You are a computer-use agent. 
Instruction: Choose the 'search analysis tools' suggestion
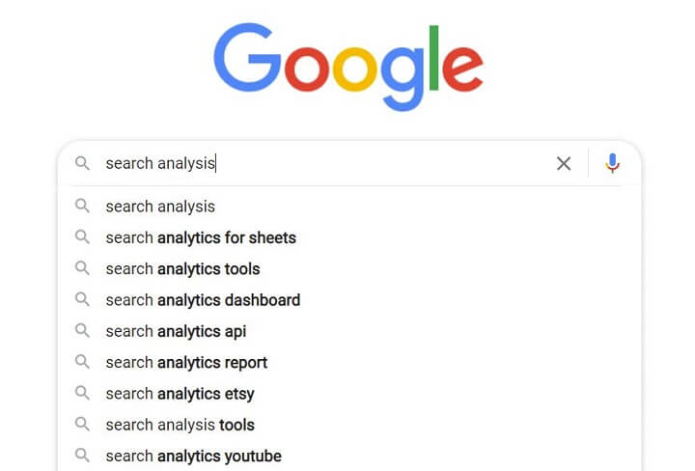pos(349,425)
